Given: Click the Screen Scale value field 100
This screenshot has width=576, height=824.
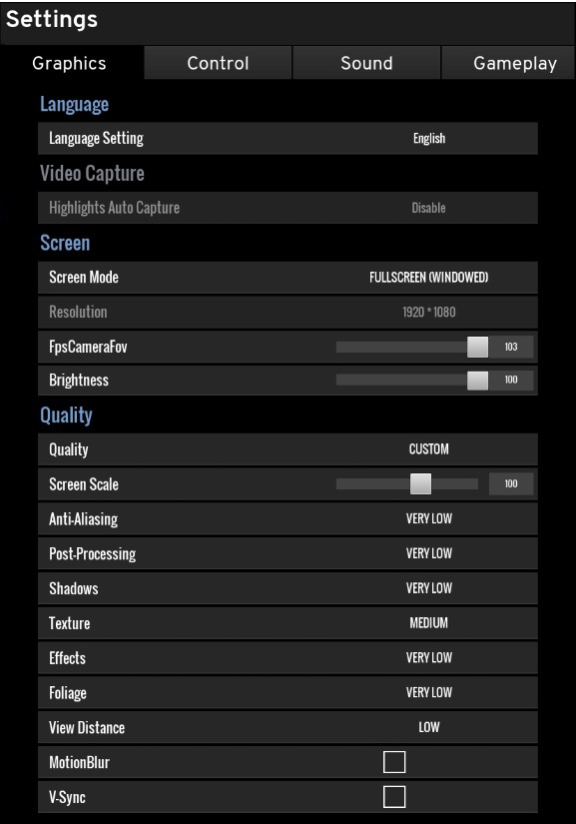Looking at the screenshot, I should coord(511,484).
